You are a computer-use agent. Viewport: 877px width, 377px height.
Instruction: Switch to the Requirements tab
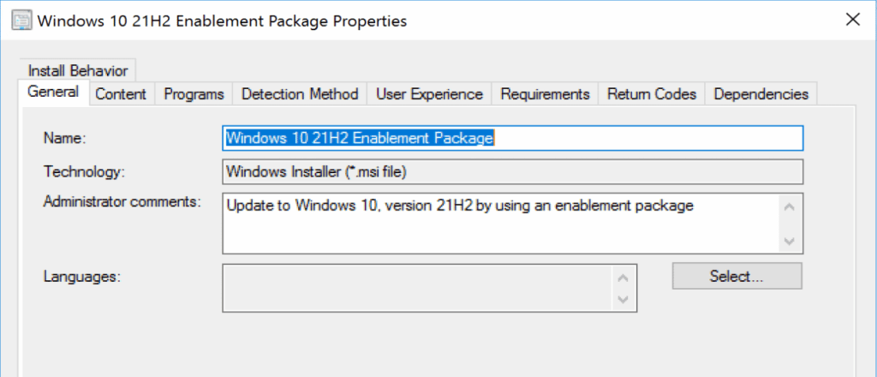coord(545,94)
